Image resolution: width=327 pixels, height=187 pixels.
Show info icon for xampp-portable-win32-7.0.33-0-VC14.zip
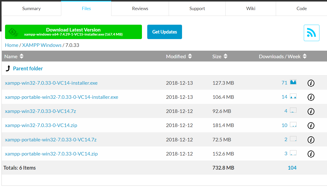(311, 154)
